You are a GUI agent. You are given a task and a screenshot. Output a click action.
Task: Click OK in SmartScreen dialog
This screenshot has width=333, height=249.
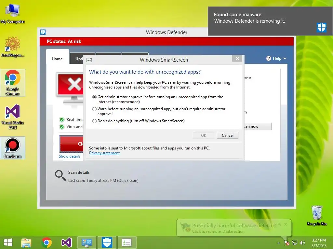tap(204, 136)
